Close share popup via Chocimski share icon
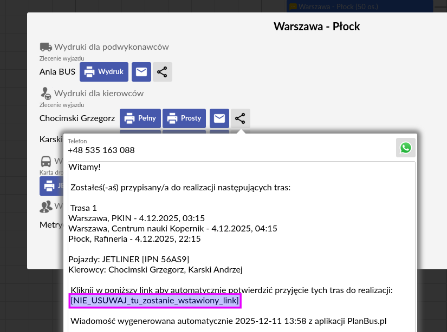 (240, 118)
